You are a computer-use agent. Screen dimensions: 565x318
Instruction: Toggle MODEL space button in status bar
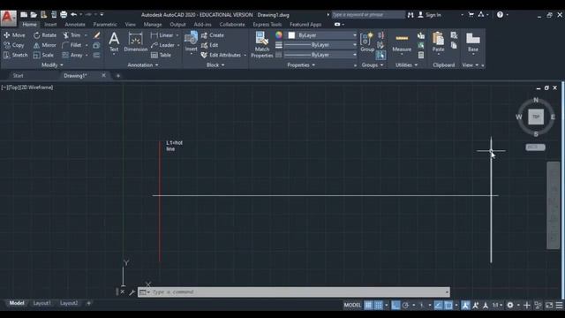click(352, 305)
